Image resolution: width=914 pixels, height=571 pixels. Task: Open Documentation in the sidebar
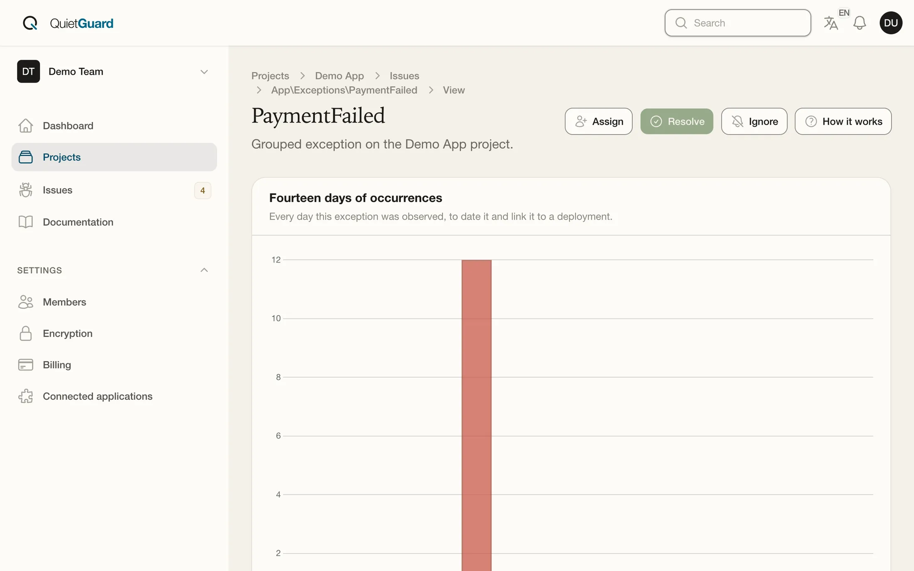coord(114,222)
